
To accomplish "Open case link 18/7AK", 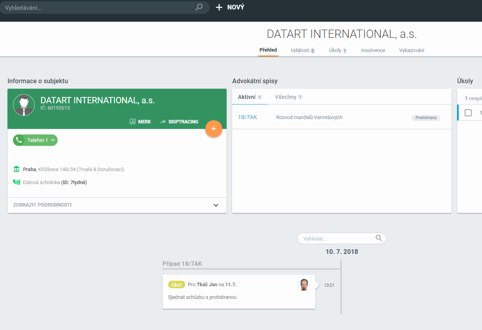I will tap(248, 117).
